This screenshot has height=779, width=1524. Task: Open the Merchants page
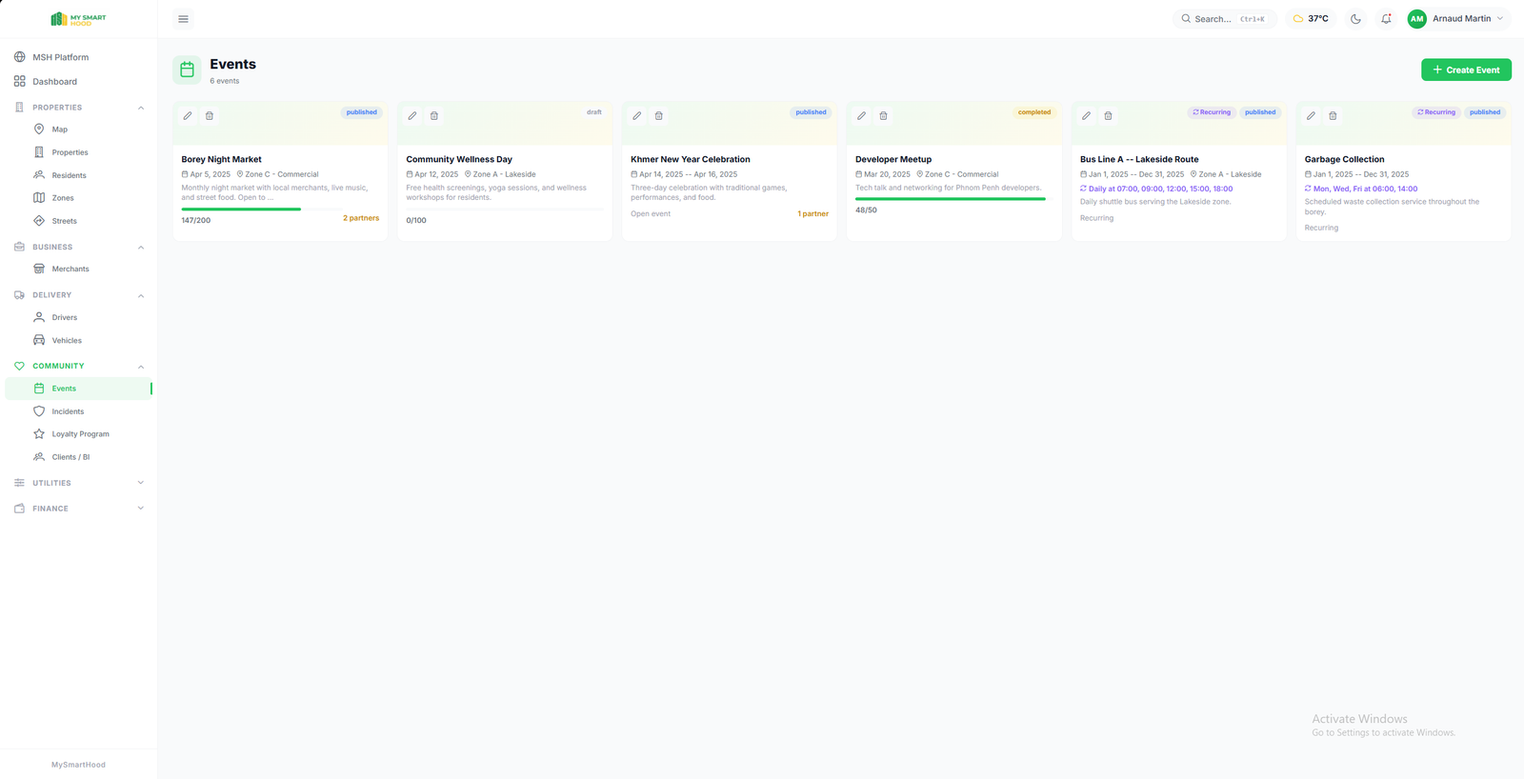(x=78, y=270)
